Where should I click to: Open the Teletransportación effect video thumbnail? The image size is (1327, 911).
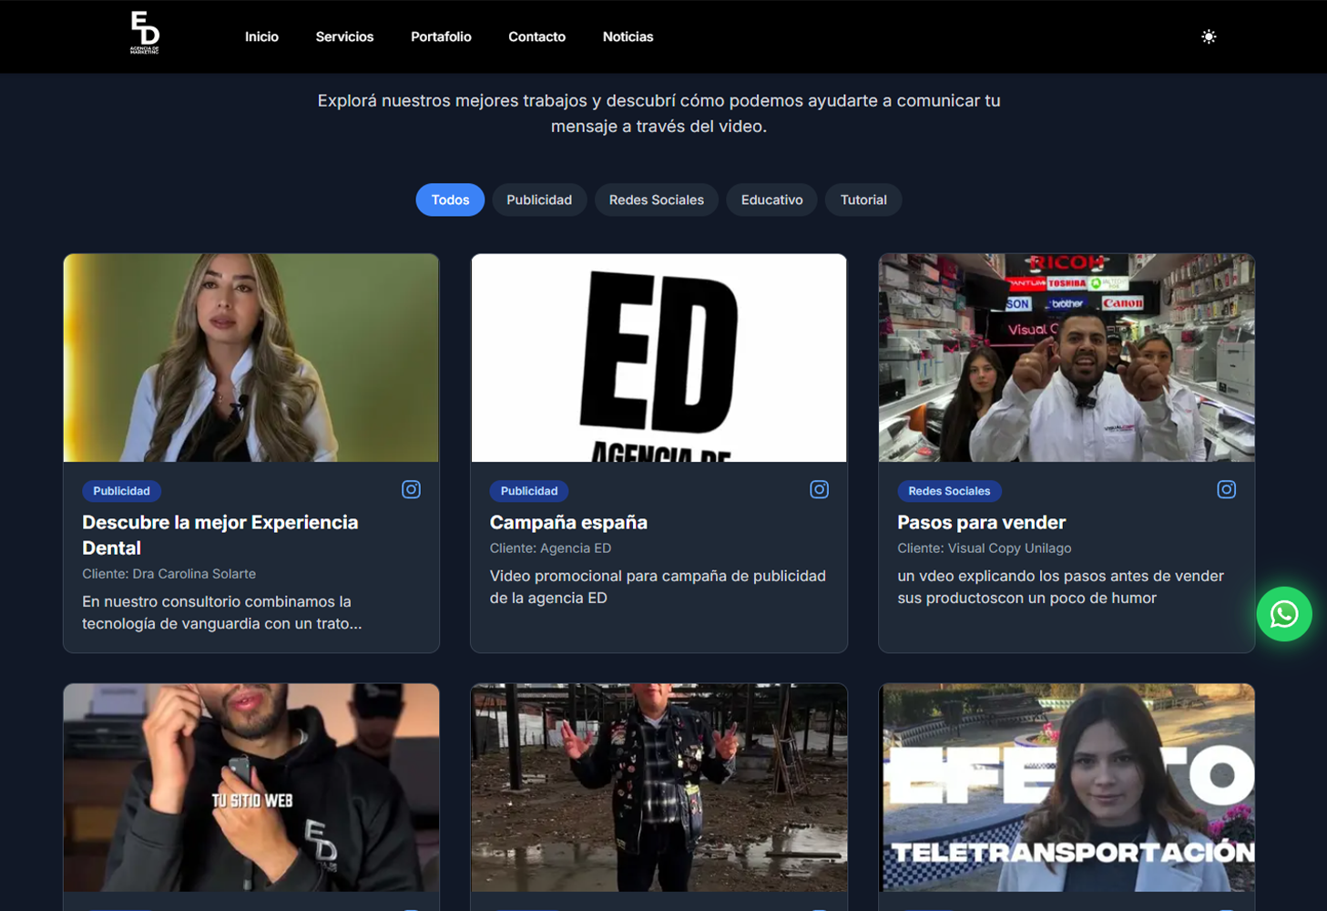pos(1067,788)
